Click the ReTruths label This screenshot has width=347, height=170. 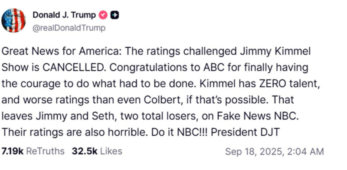coord(46,151)
